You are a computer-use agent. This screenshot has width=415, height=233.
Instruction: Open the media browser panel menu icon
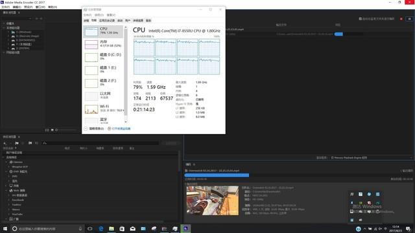[19, 12]
